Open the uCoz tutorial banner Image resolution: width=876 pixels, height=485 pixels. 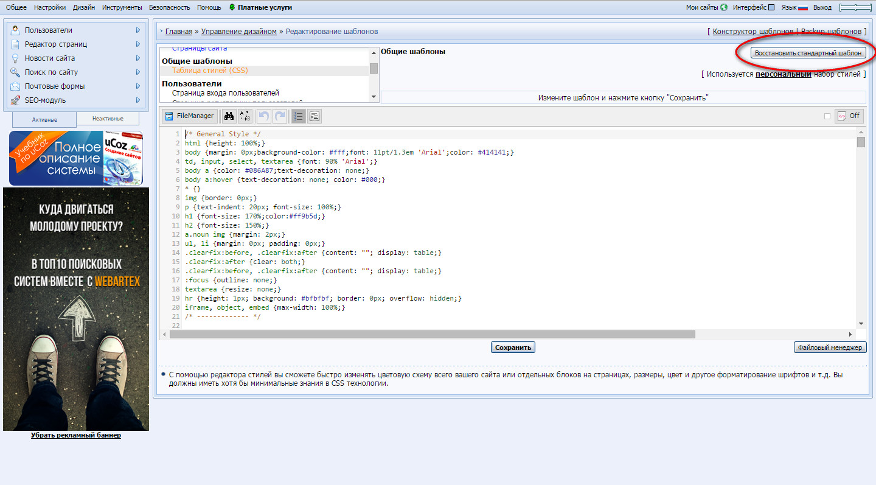tap(76, 158)
